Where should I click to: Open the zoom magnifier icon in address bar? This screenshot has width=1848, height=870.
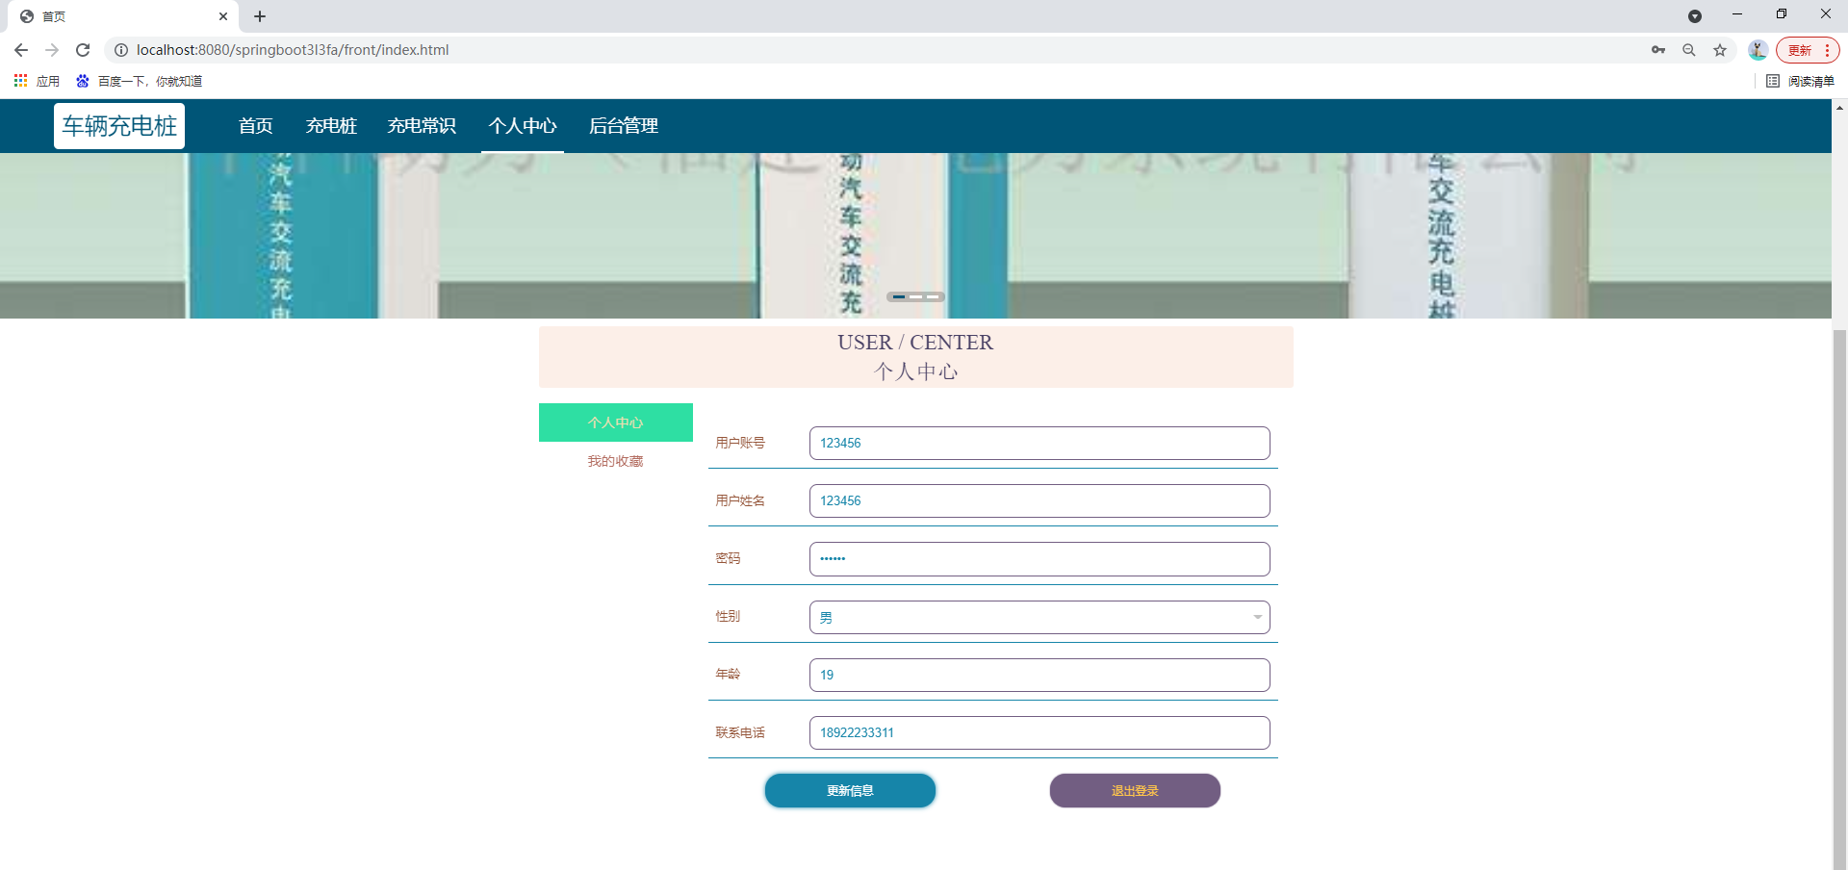(x=1689, y=50)
